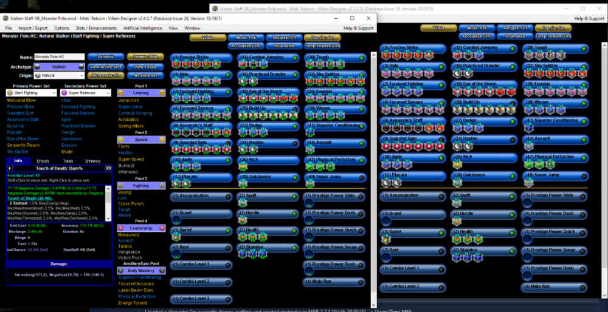Click Help & Support in the rear window

(589, 18)
